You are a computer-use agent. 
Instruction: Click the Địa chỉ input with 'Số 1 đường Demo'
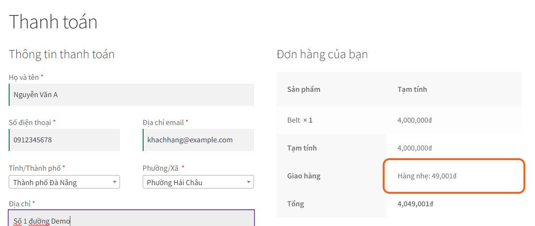132,218
